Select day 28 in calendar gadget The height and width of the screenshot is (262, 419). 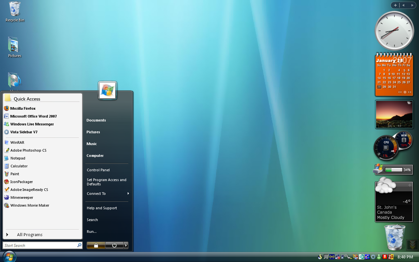(379, 87)
